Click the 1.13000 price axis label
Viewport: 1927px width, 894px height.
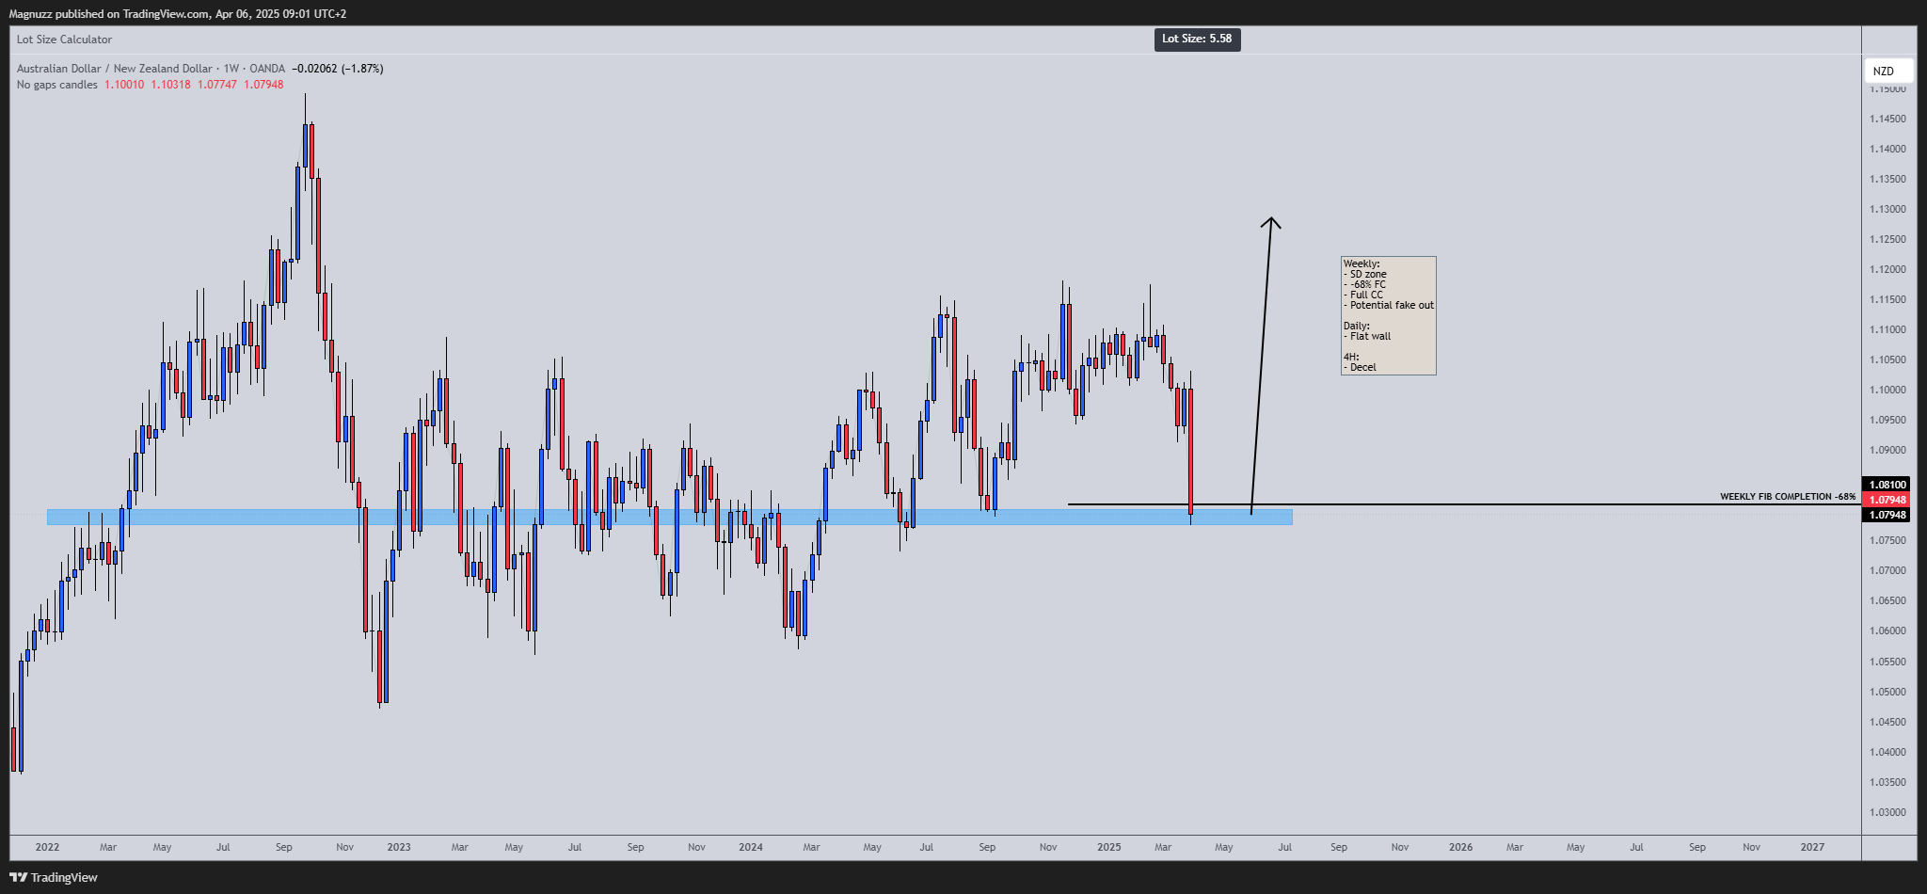tap(1887, 209)
